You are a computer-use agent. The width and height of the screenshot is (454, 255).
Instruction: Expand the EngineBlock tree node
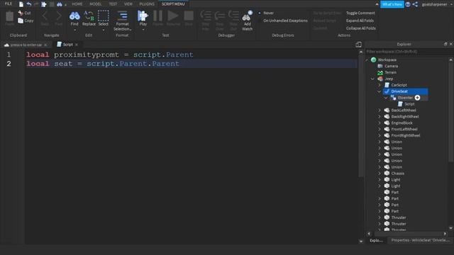380,123
